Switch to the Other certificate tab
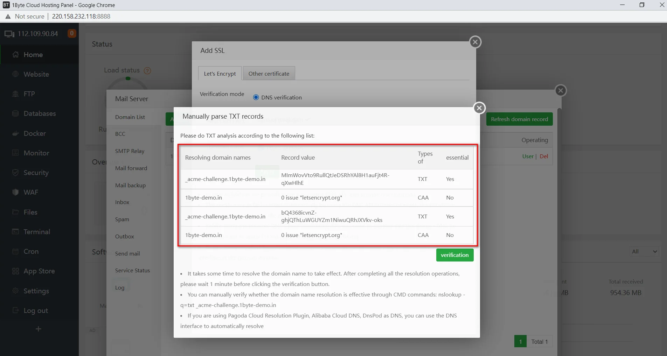667x356 pixels. tap(269, 74)
